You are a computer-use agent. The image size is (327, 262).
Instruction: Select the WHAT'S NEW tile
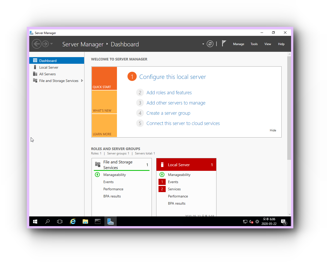pos(104,102)
